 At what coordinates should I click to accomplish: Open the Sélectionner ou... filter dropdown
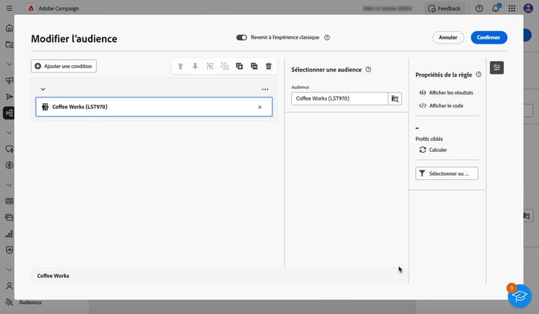click(446, 173)
